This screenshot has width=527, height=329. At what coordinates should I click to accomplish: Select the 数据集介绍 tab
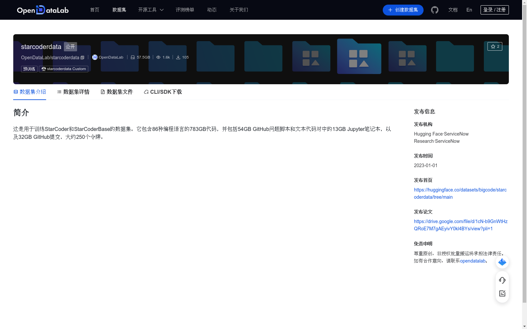click(x=30, y=92)
